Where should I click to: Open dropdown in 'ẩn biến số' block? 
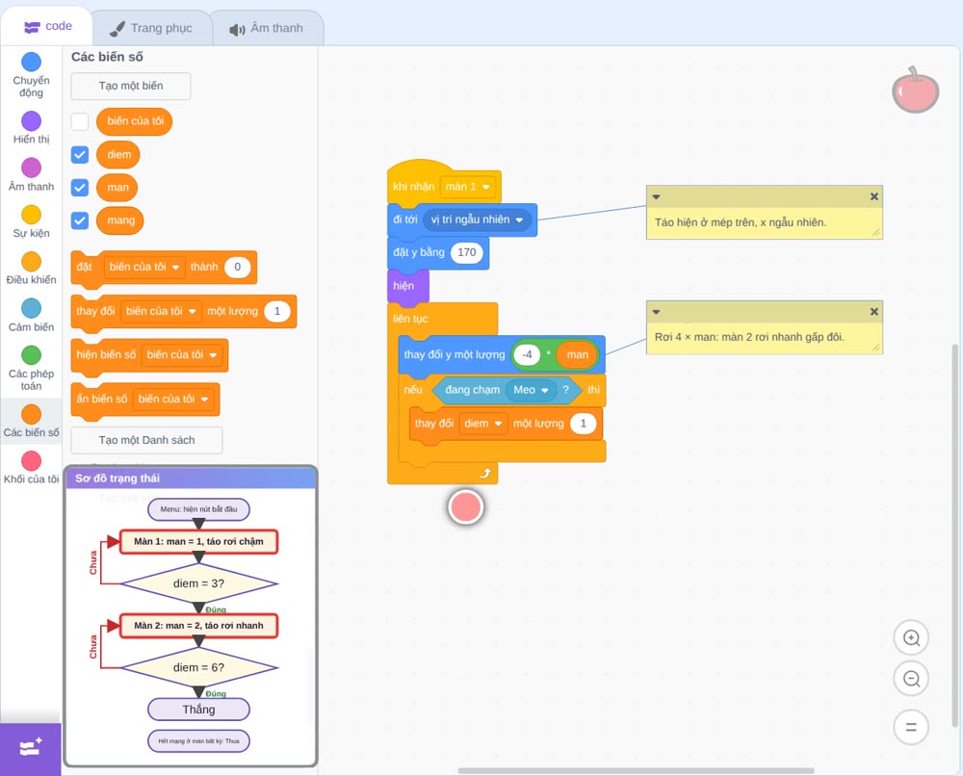pos(173,399)
